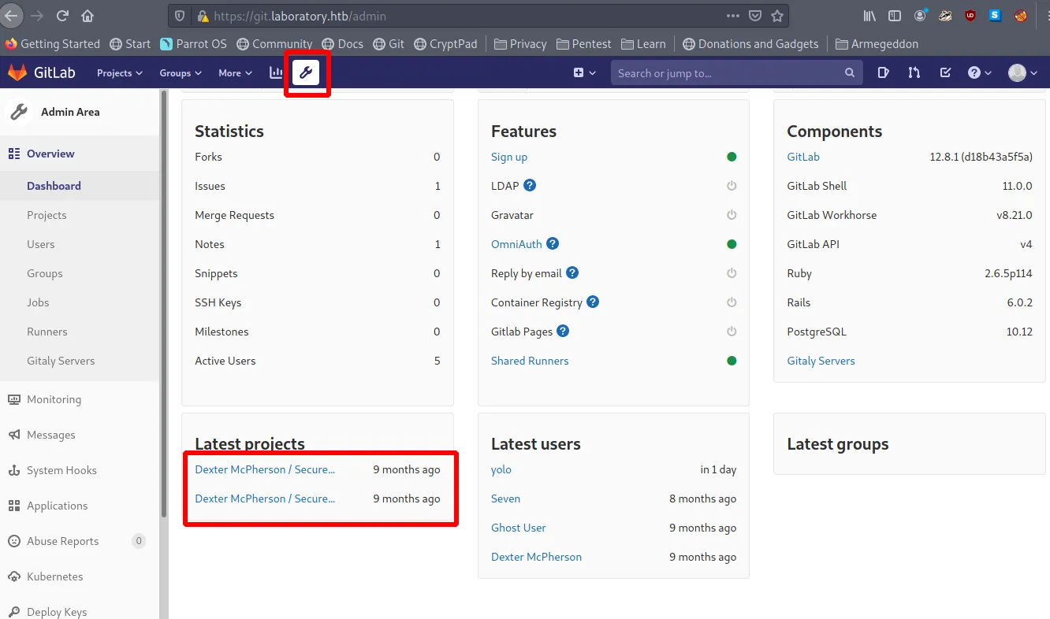This screenshot has width=1050, height=619.
Task: Select Overview in the admin sidebar
Action: 50,154
